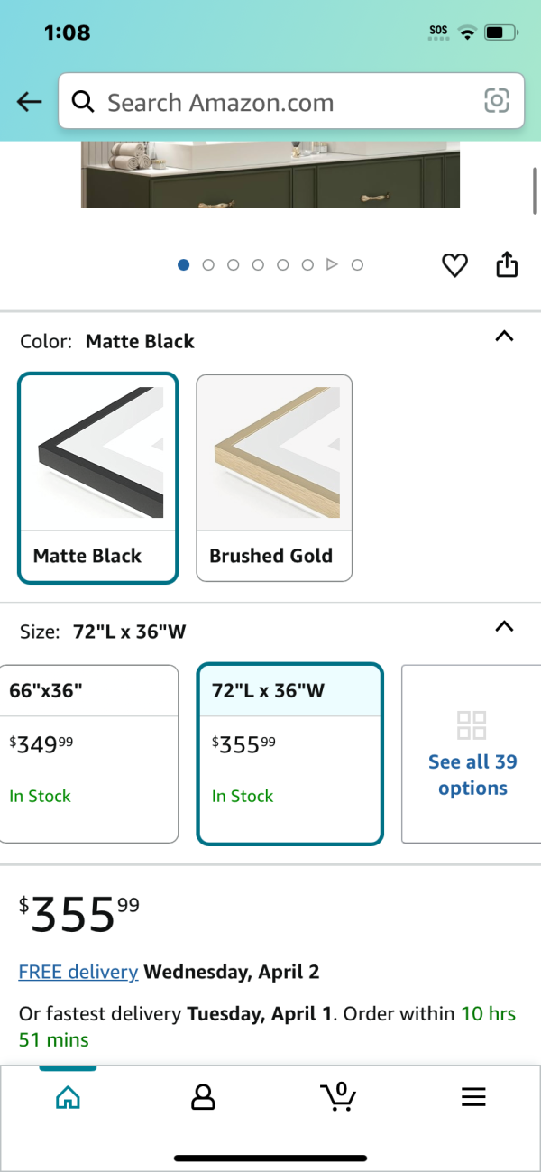Tap the back arrow icon
541x1172 pixels.
pyautogui.click(x=30, y=102)
